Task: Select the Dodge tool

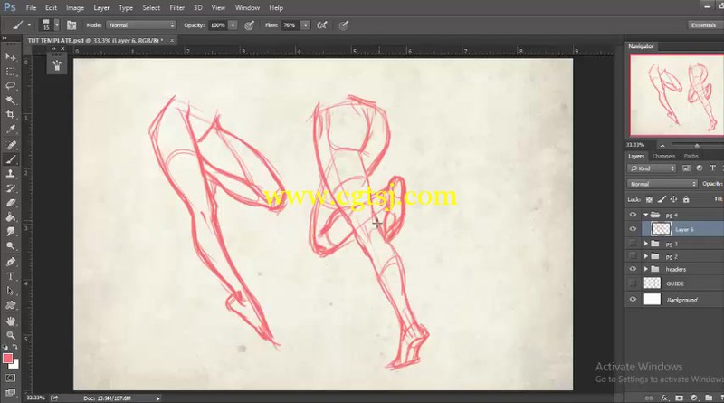Action: (x=10, y=245)
